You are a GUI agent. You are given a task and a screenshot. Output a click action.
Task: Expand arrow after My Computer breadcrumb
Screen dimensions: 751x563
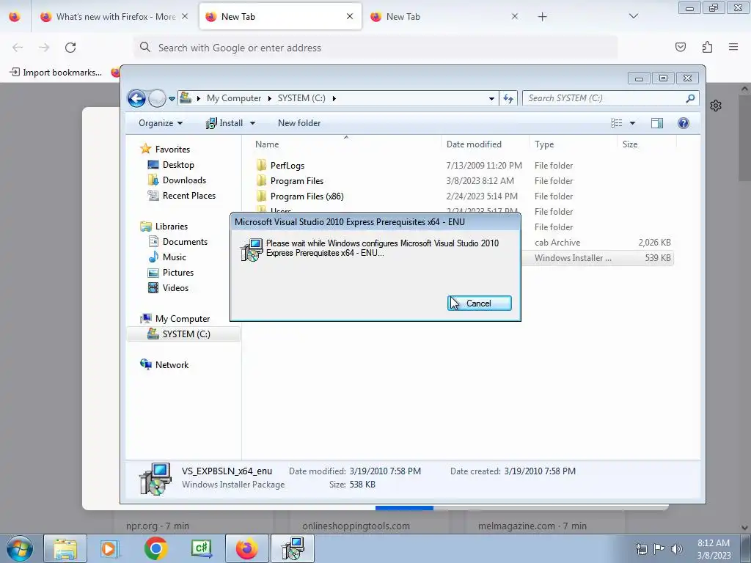point(269,98)
